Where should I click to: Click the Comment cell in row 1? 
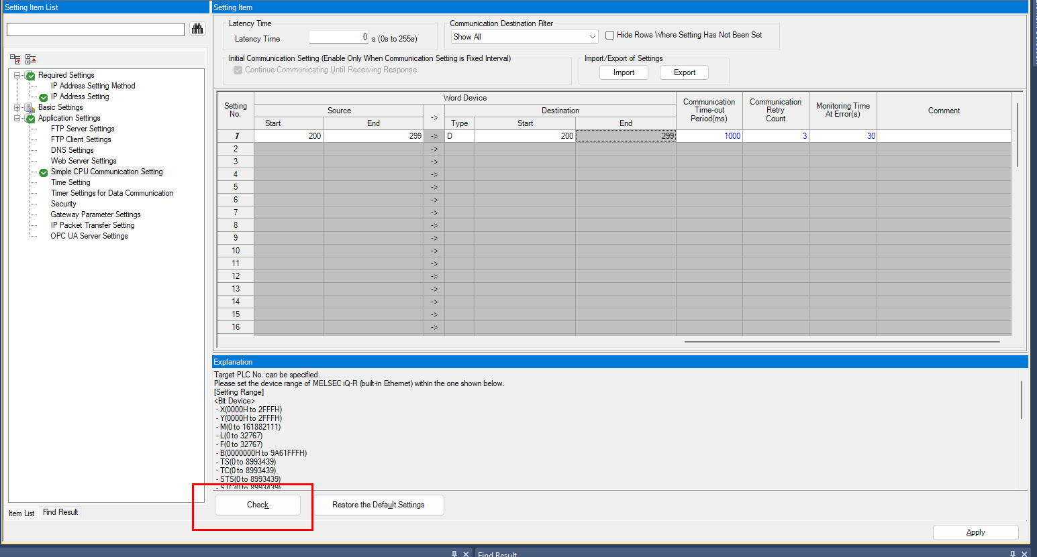pyautogui.click(x=944, y=136)
